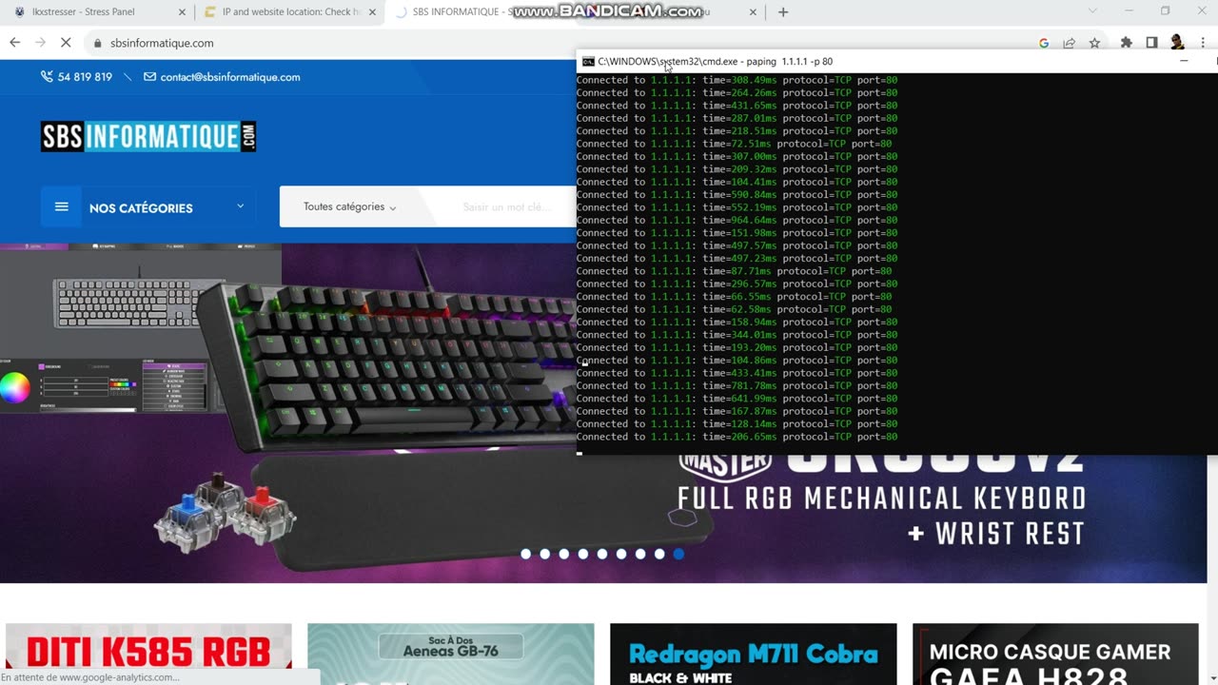Toggle the Chrome side panel icon
The width and height of the screenshot is (1218, 685).
point(1151,43)
